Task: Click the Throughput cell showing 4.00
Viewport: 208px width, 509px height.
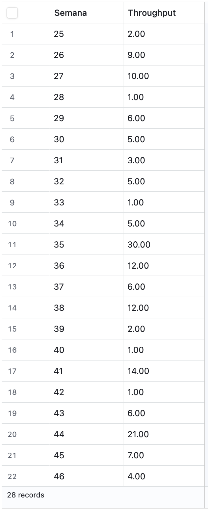Action: tap(136, 476)
